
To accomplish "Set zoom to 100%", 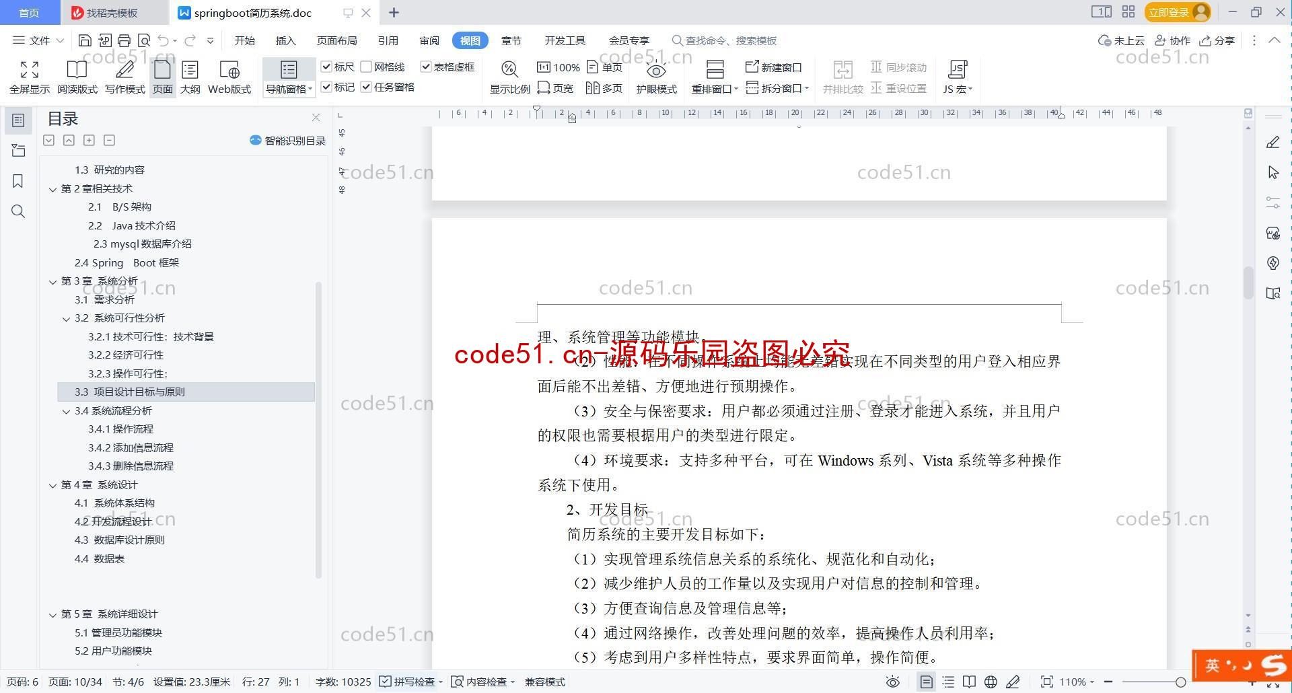I will point(558,67).
